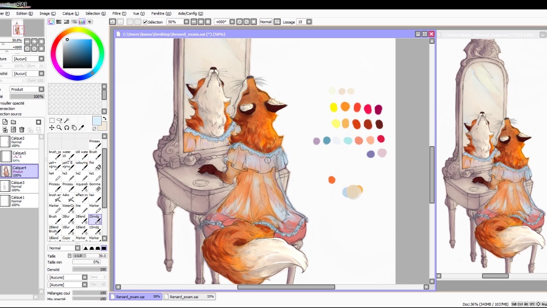Click the Normal view button in toolbar

pos(266,22)
